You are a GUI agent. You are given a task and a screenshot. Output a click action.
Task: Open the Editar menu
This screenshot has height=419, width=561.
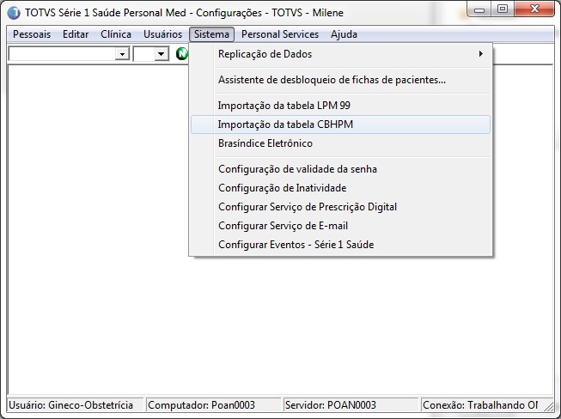[76, 34]
